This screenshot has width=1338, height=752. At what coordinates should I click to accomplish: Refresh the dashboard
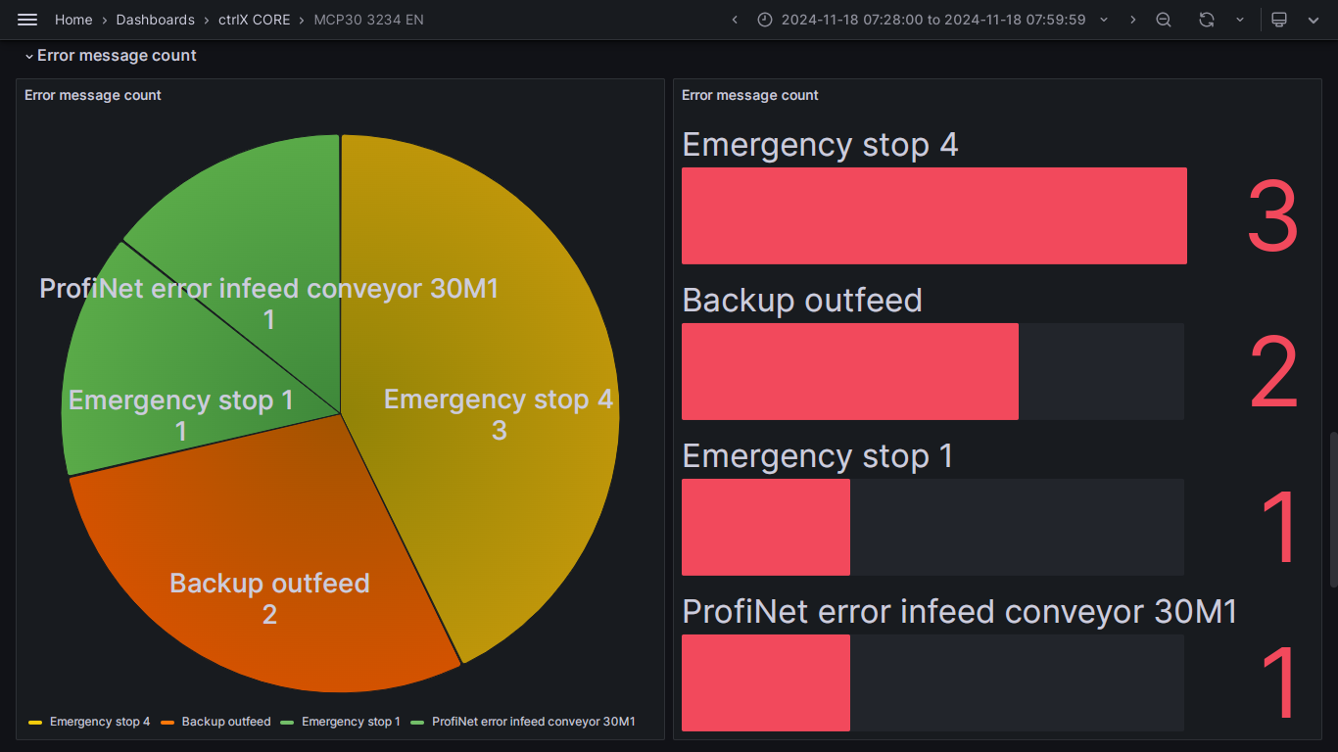1207,20
